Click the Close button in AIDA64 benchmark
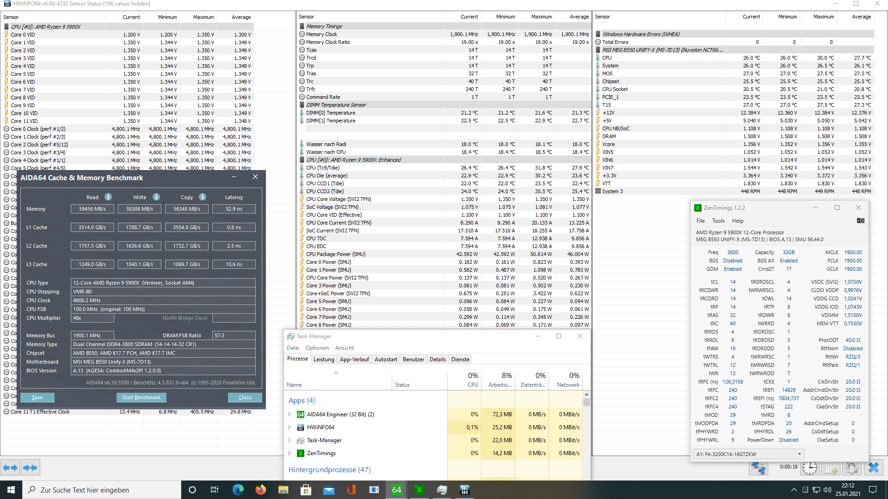 245,397
